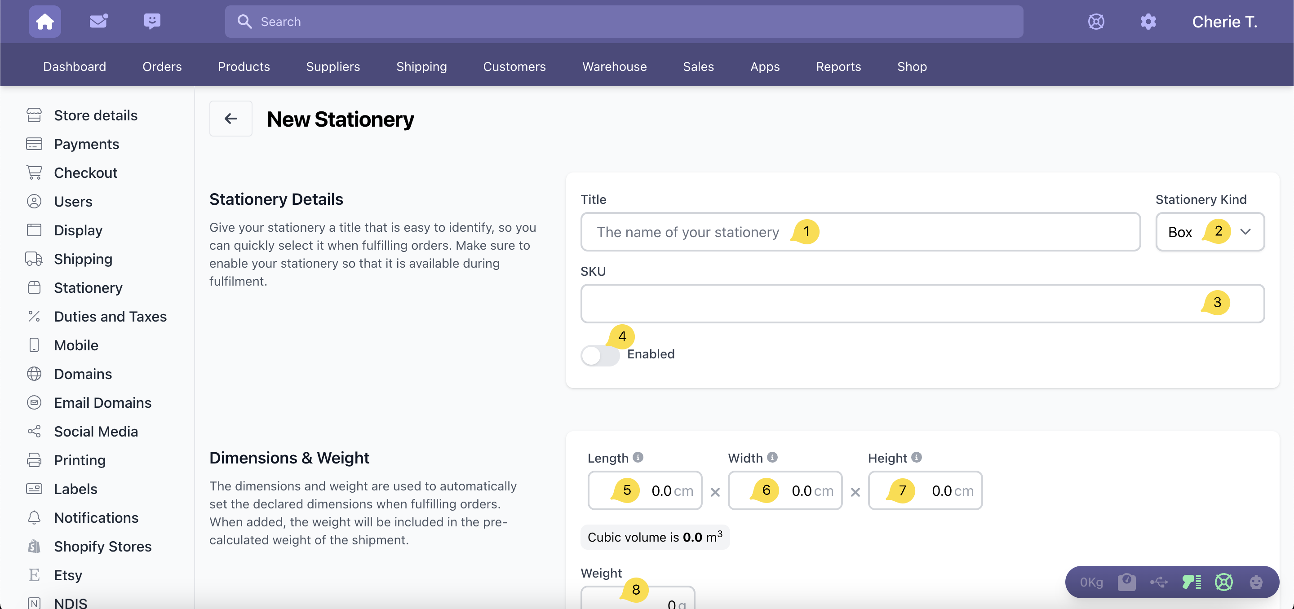Click the back arrow button
1294x609 pixels.
pyautogui.click(x=230, y=119)
